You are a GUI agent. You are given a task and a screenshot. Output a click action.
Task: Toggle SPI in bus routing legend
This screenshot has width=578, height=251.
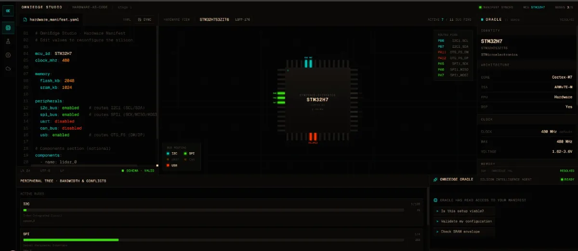pos(189,153)
